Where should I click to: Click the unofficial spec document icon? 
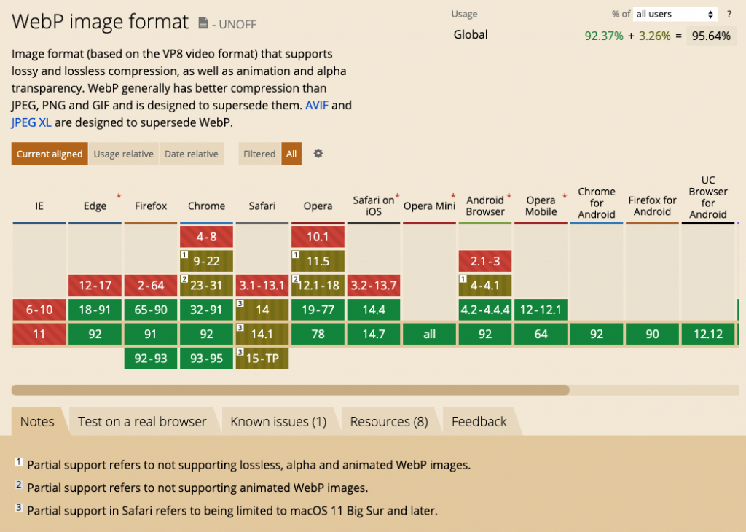(x=203, y=23)
